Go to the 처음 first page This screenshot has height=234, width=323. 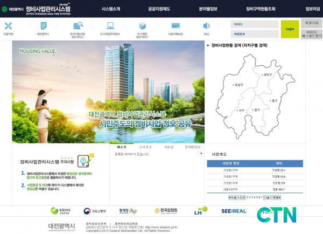click(233, 197)
